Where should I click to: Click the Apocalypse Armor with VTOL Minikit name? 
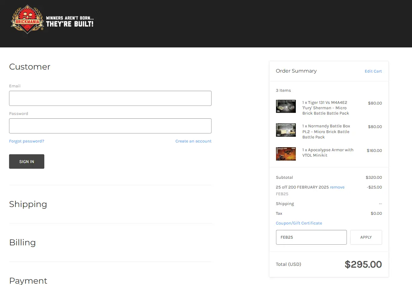(x=328, y=153)
